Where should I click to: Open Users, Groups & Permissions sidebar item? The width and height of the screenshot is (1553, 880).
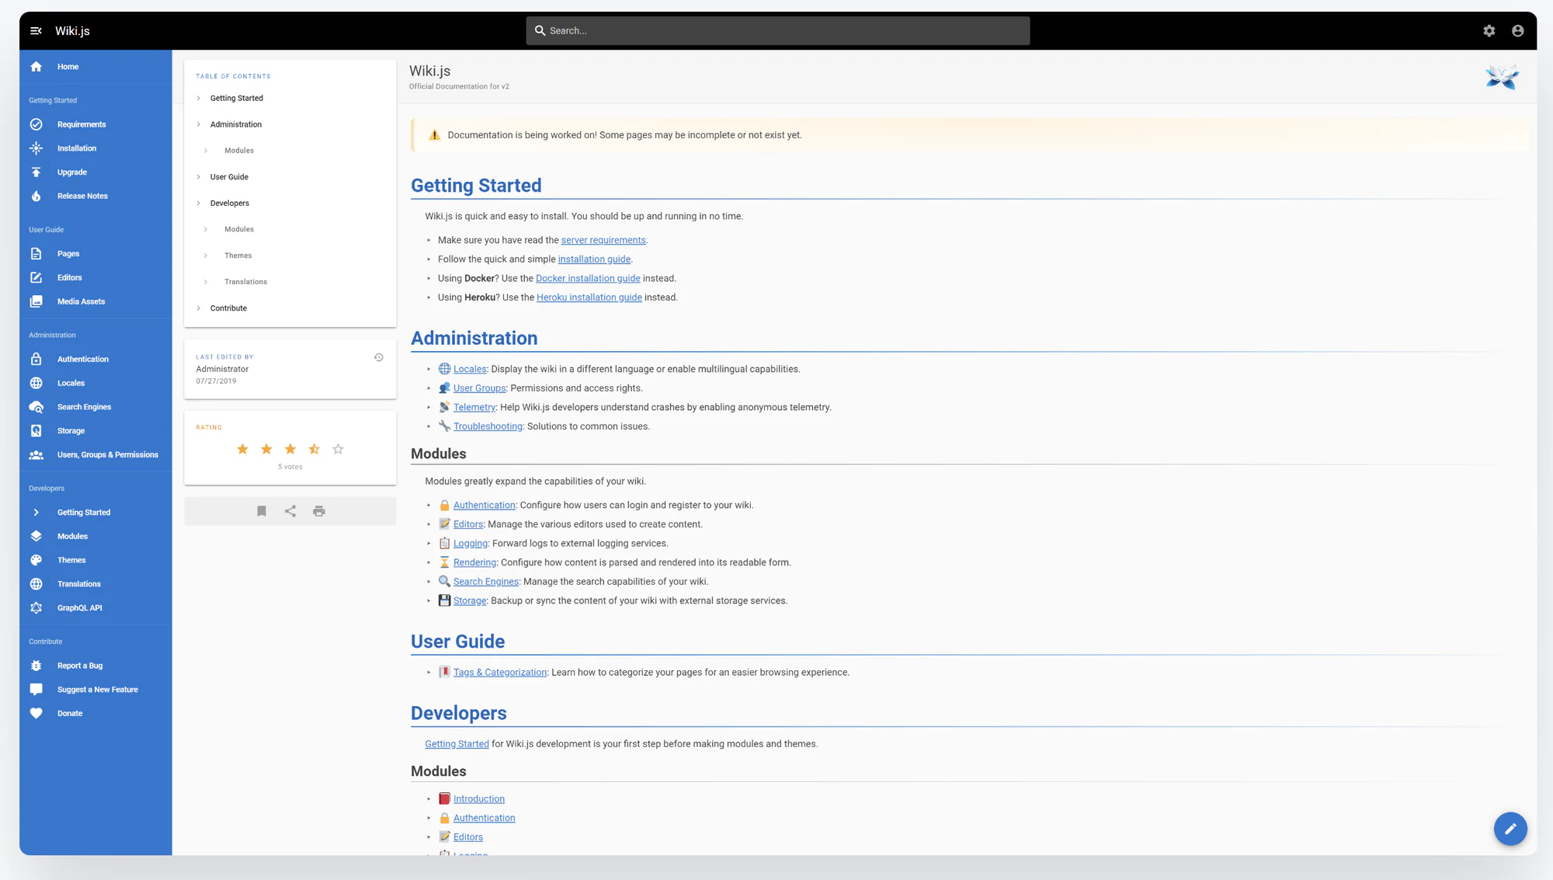pos(107,455)
